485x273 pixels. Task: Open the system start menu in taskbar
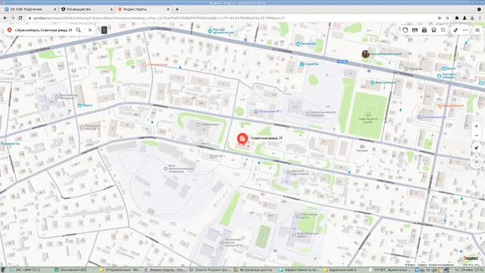pos(3,270)
